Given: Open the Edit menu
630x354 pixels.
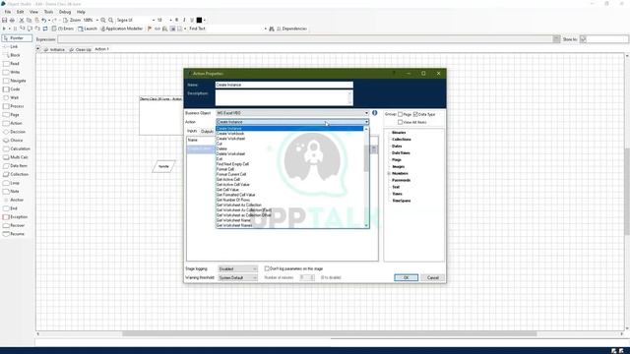Looking at the screenshot, I should 20,12.
